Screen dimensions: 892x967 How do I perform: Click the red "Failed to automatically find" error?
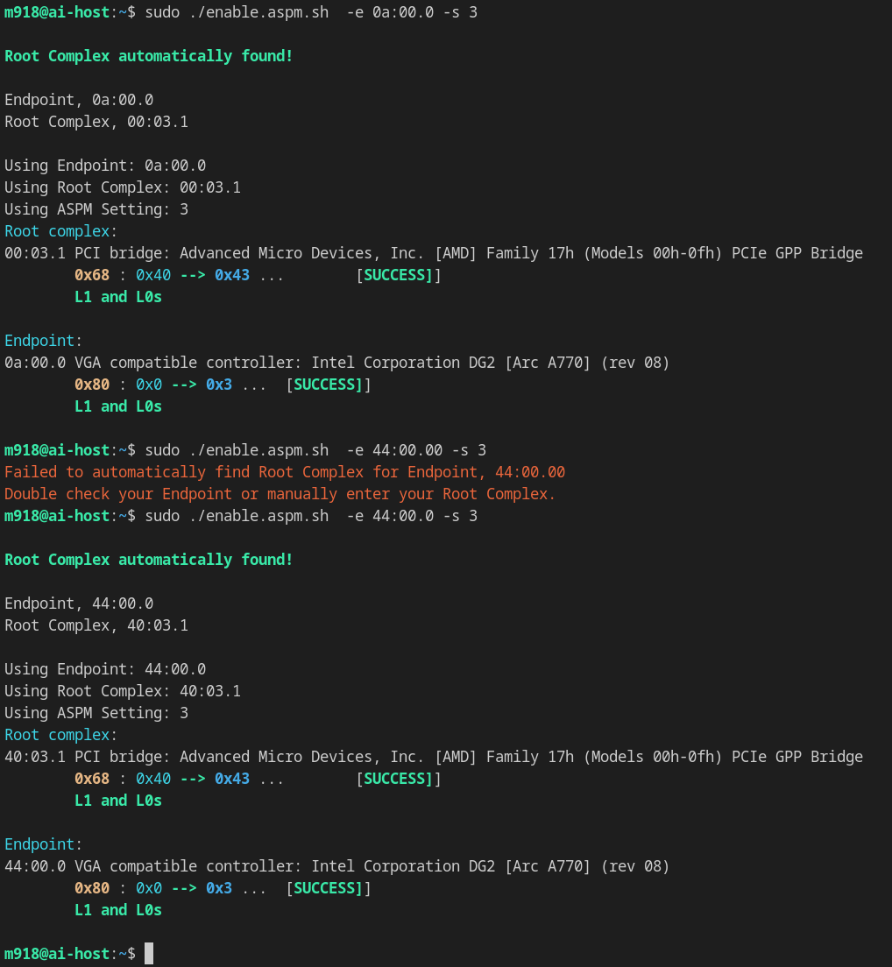[285, 472]
